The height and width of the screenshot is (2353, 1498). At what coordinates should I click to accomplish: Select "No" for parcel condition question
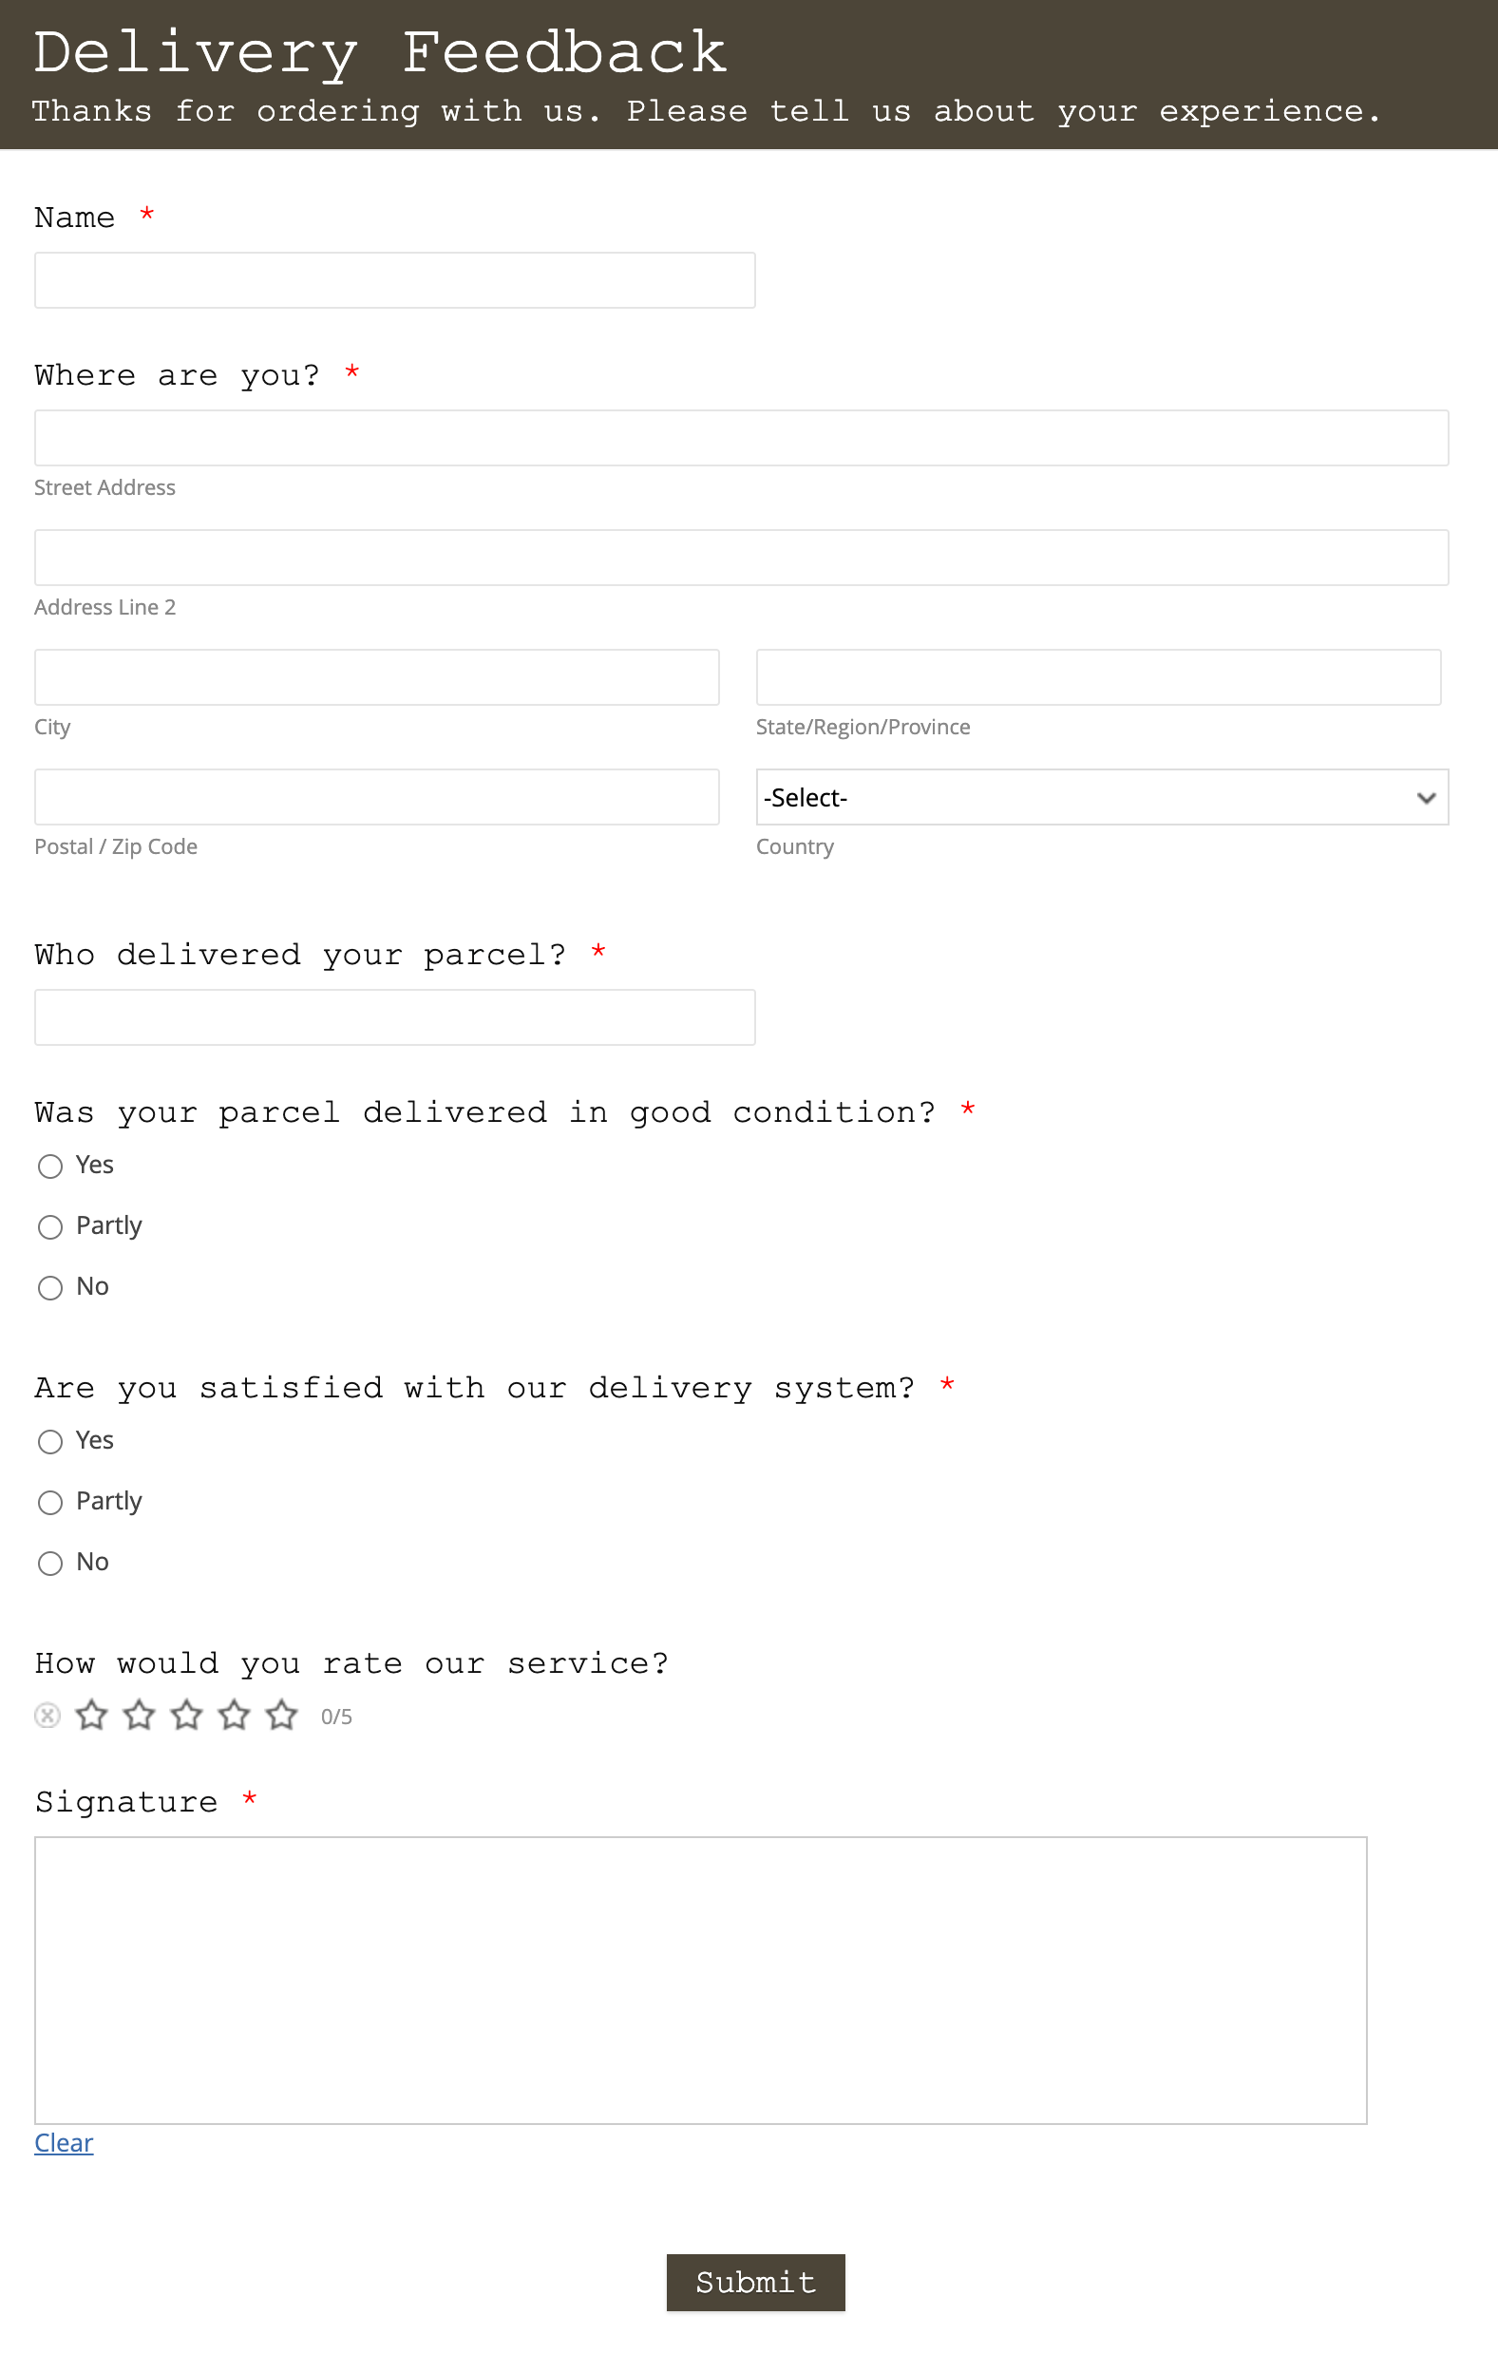49,1288
